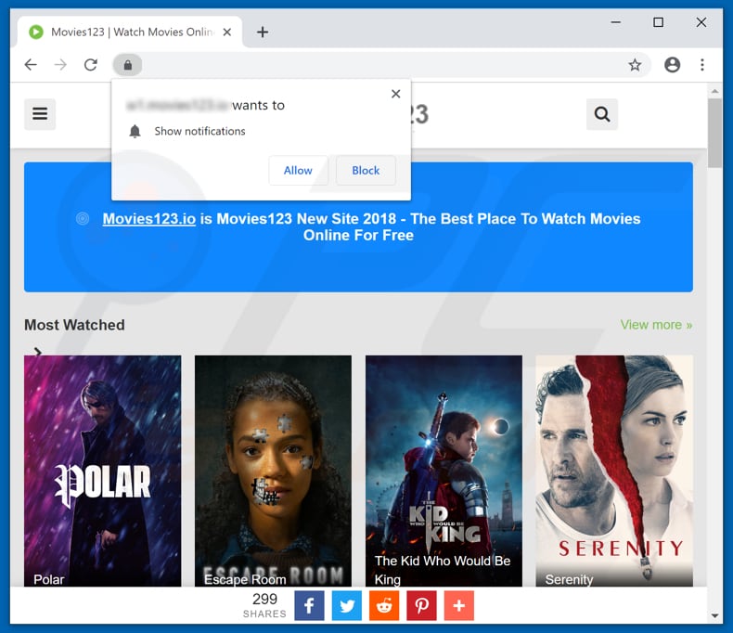
Task: Select the Movies123 Watch Movies Online tab
Action: click(130, 32)
